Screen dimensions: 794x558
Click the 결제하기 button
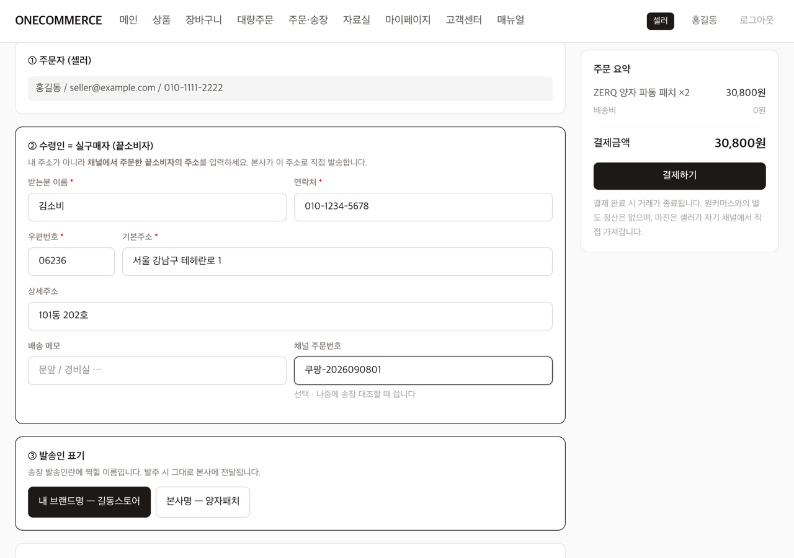679,176
